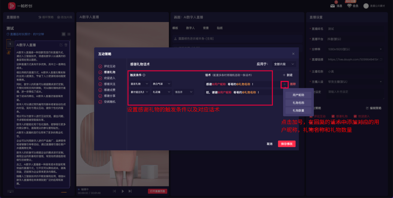Open the 分辨率 1080x1920 dropdown
Image resolution: width=393 pixels, height=198 pixels.
[355, 49]
